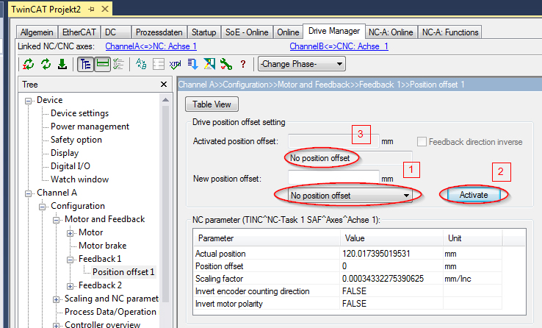
Task: Pin the TwinCAT Projekt2 tab
Action: [x=91, y=10]
